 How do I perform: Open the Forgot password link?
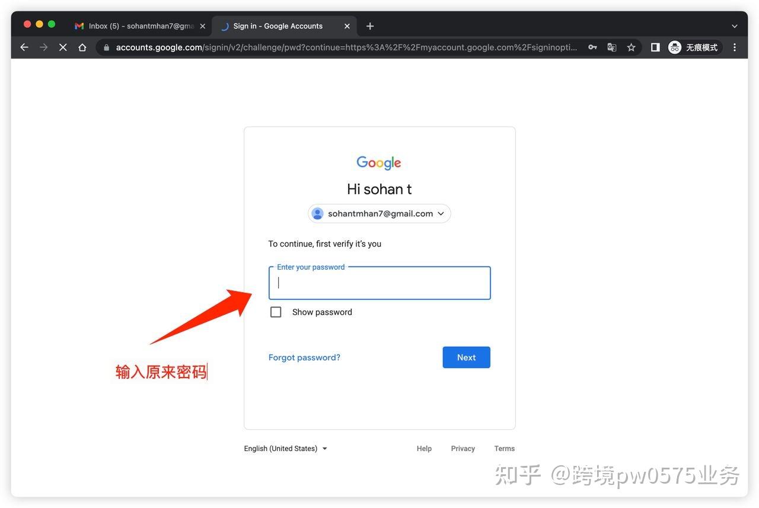point(304,357)
